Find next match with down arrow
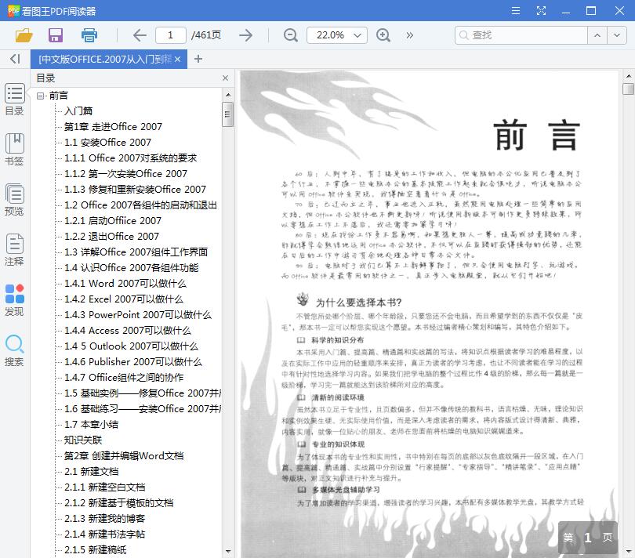This screenshot has width=635, height=558. (617, 35)
